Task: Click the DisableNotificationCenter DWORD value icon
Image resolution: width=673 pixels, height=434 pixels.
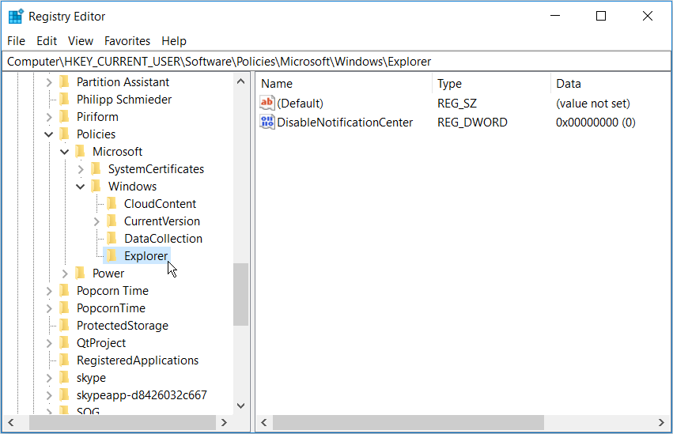Action: point(267,122)
